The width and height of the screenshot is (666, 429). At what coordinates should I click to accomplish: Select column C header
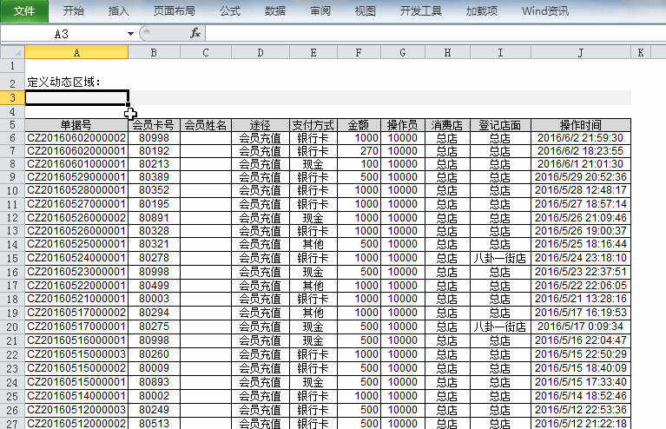(x=206, y=52)
